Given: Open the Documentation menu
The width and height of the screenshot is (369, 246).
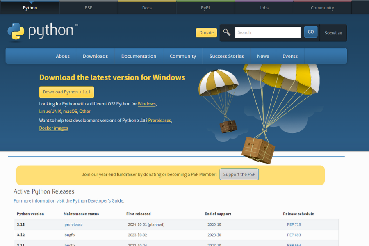Looking at the screenshot, I should coord(138,56).
